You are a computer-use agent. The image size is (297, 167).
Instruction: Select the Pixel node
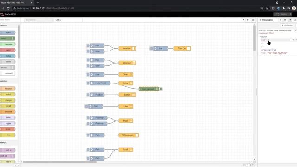[125, 121]
